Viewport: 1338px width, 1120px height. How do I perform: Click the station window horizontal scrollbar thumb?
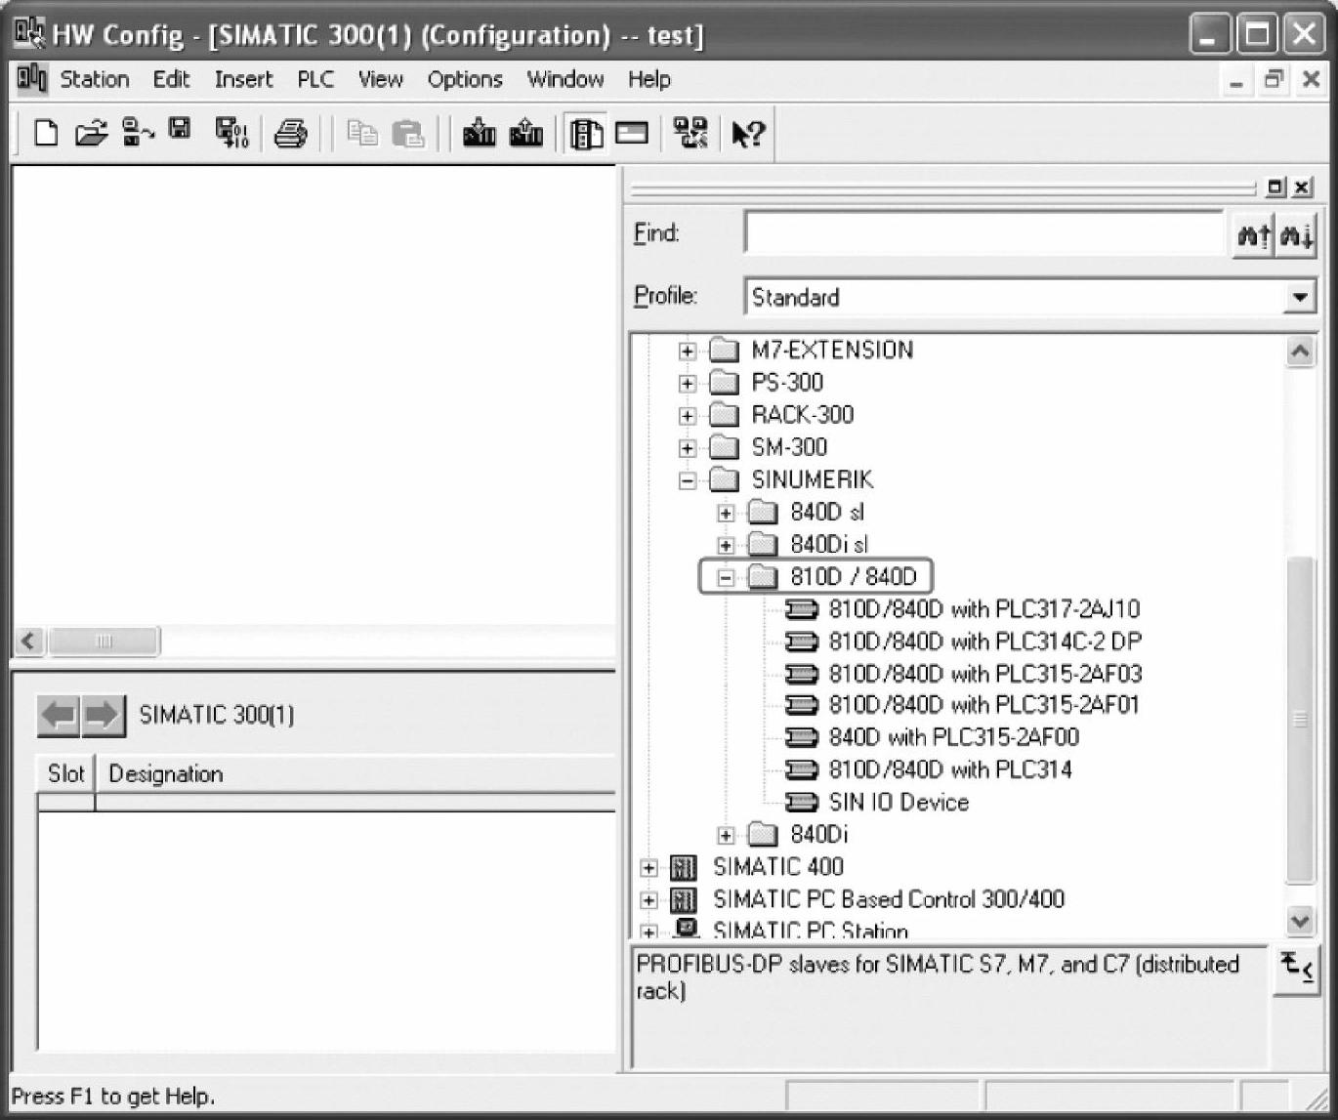click(104, 642)
